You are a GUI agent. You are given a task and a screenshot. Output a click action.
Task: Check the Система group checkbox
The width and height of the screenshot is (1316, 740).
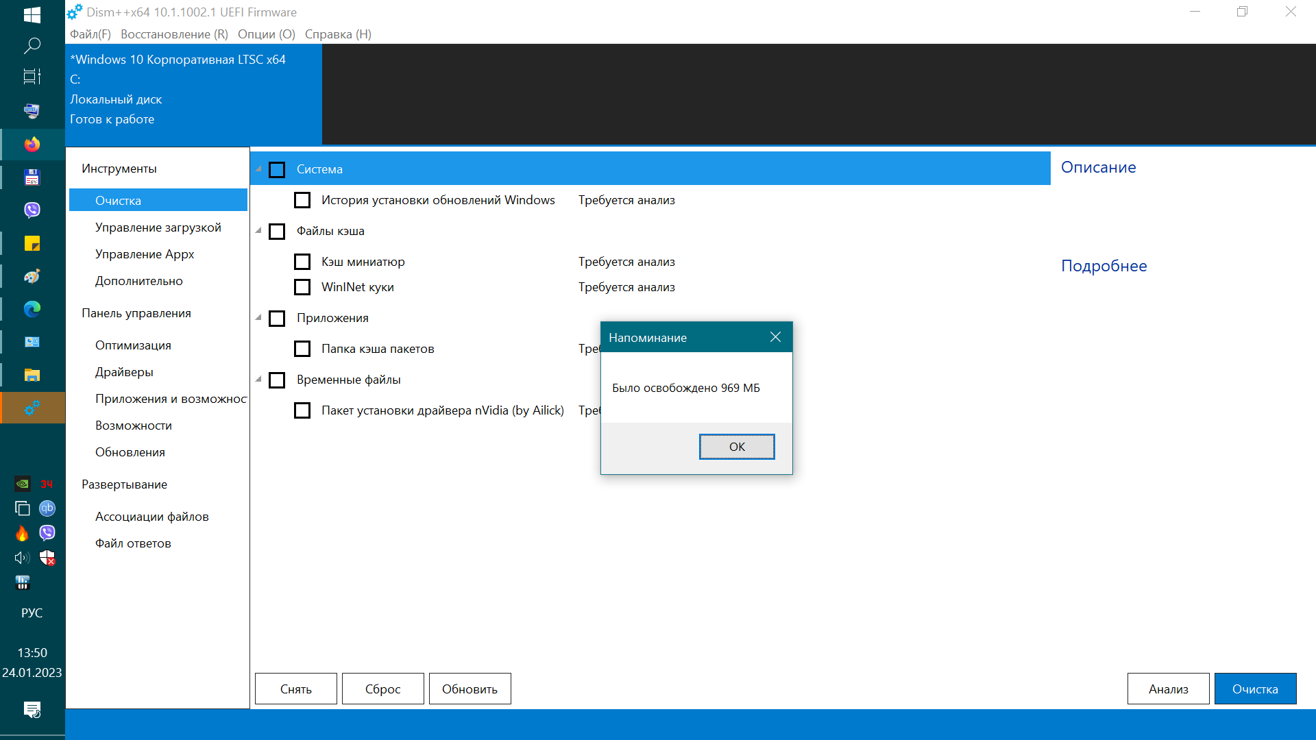(277, 170)
